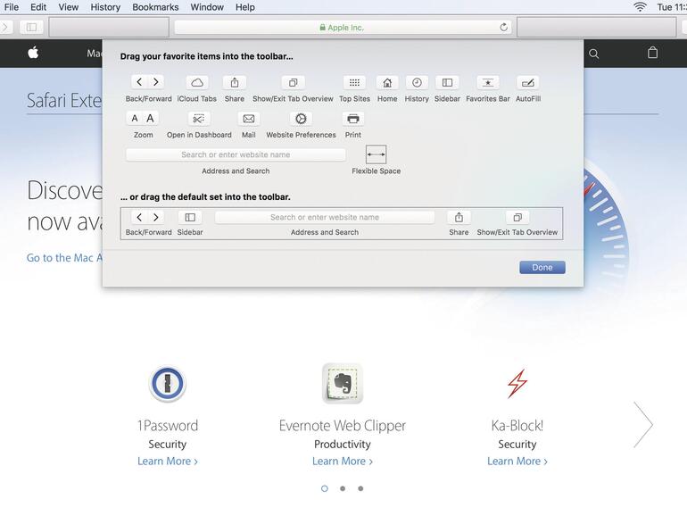
Task: Select the Mail envelope icon
Action: (x=248, y=119)
